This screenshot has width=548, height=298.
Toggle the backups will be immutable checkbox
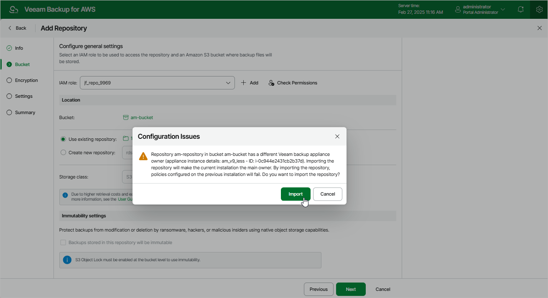point(64,242)
